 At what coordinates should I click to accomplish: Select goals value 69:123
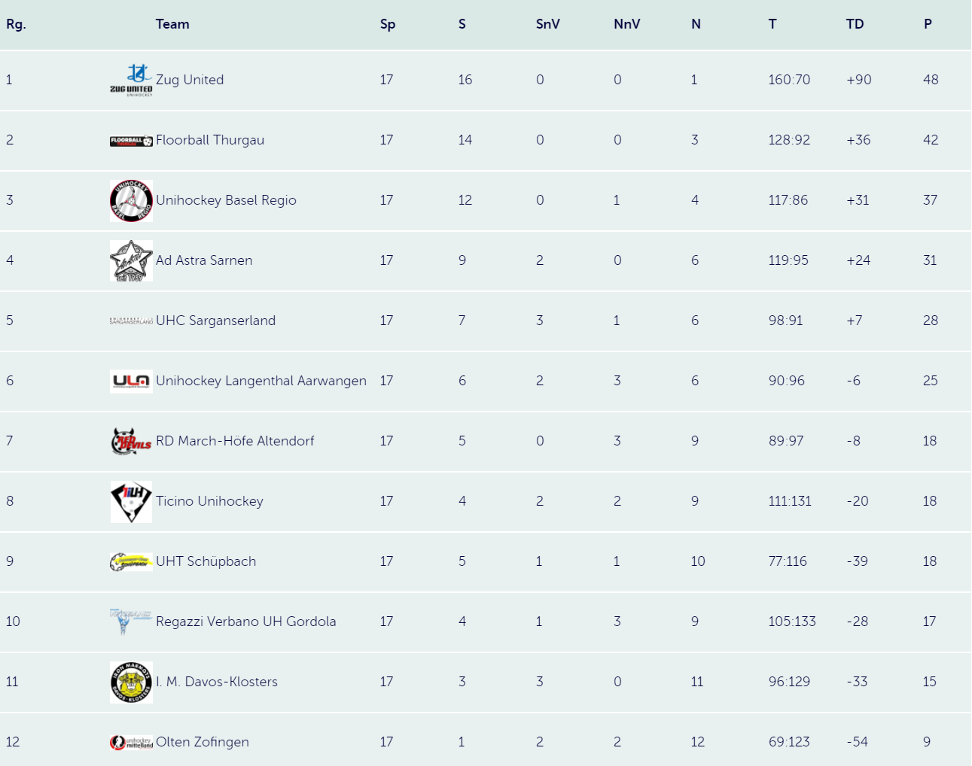coord(789,742)
